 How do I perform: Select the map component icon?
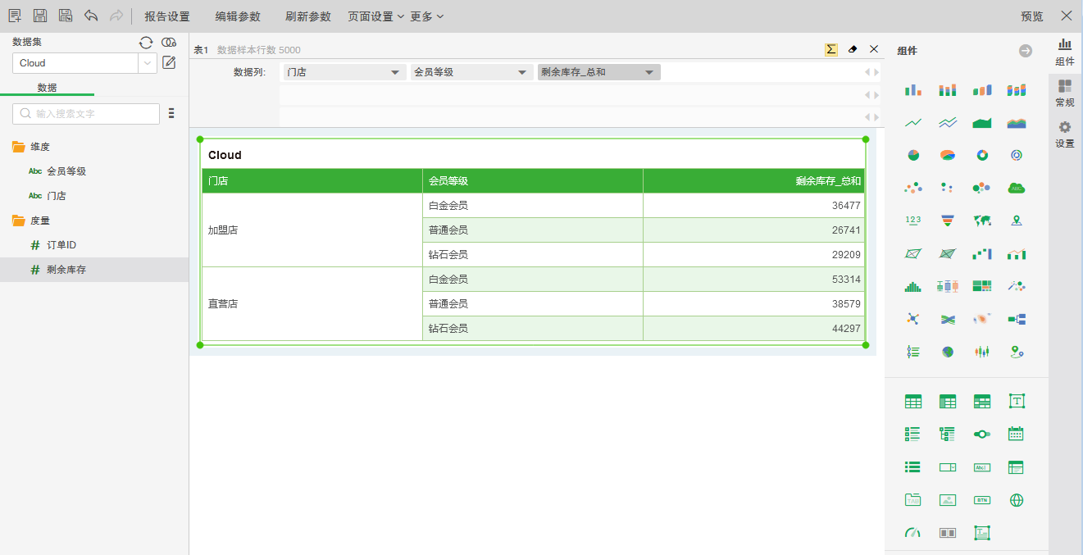click(x=981, y=220)
